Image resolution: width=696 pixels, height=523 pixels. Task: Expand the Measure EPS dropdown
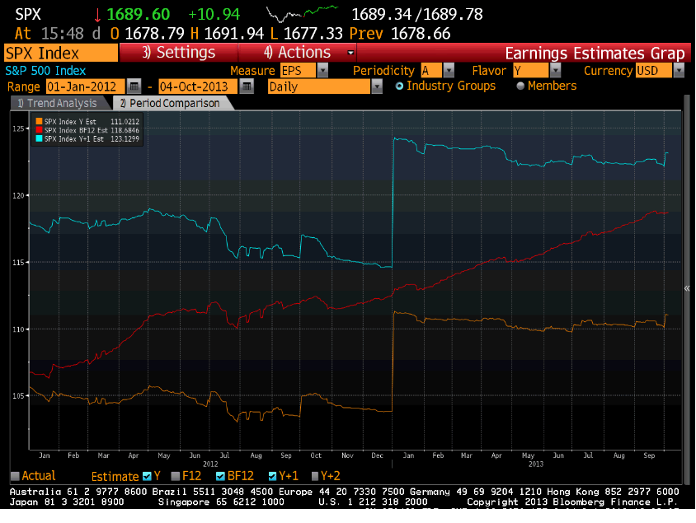click(322, 71)
